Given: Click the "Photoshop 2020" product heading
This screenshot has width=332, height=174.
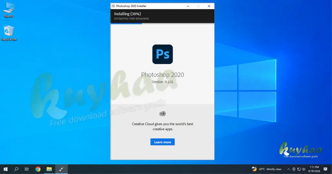Looking at the screenshot, I should [x=162, y=74].
